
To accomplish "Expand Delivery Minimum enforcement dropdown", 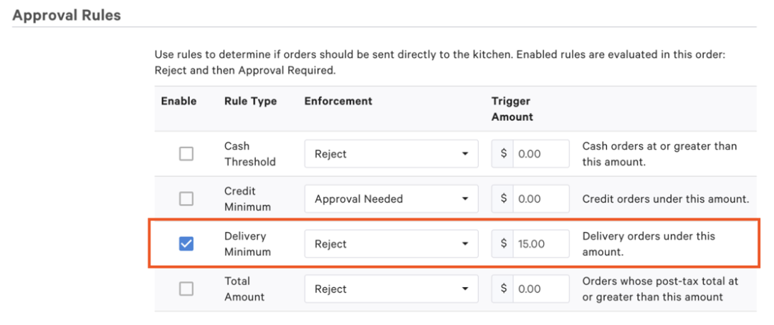I will click(x=391, y=244).
